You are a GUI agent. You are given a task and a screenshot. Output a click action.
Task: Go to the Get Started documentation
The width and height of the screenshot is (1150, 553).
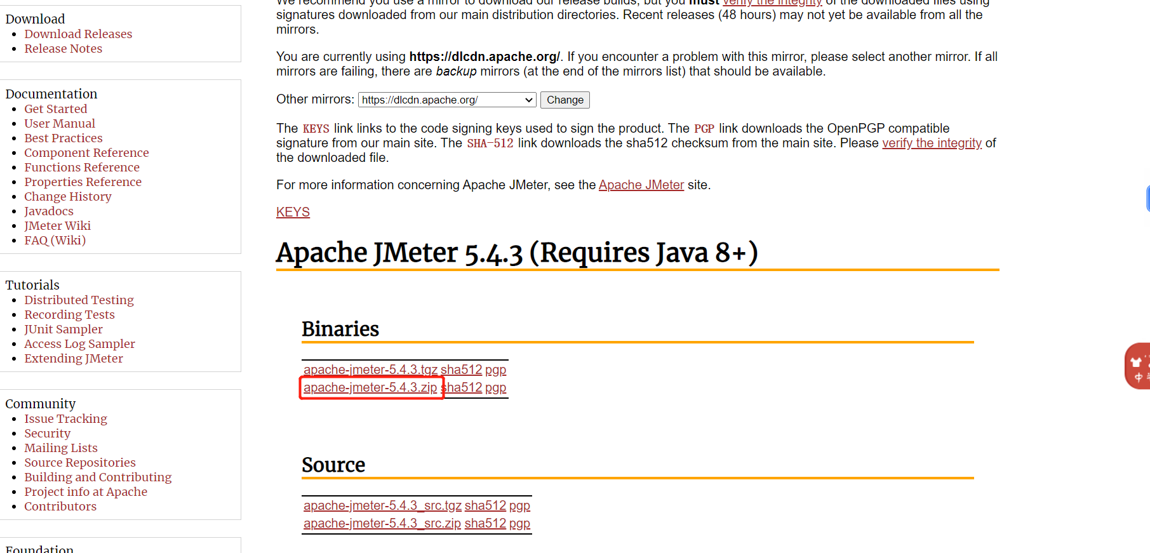tap(55, 109)
